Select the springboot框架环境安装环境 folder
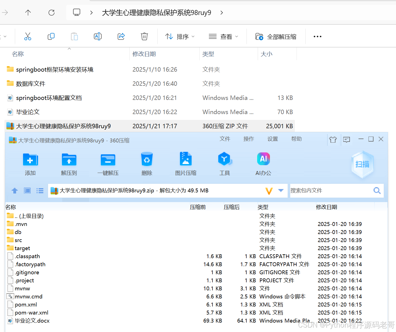396x332 pixels. tap(55, 69)
